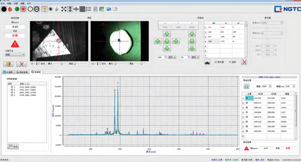Toggle the 激光器 checkbox
Viewport: 301px width, 162px height.
216,62
